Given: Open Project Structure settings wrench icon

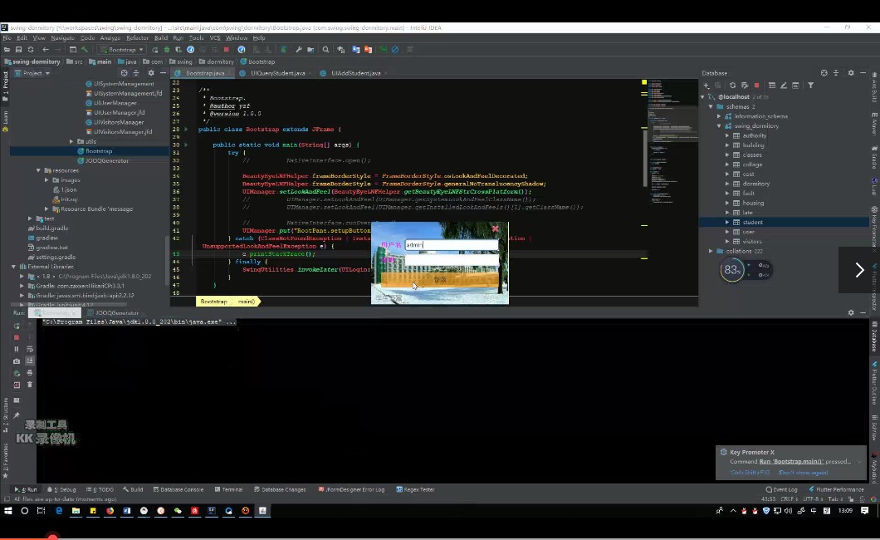Looking at the screenshot, I should click(299, 49).
